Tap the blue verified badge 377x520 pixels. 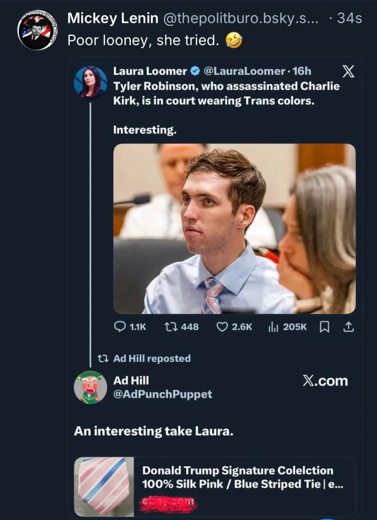[x=195, y=71]
